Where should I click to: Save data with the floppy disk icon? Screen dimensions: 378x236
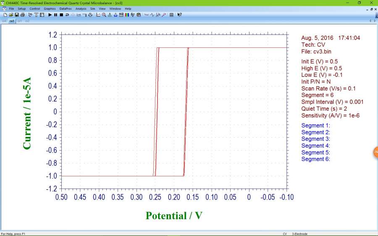(17, 15)
